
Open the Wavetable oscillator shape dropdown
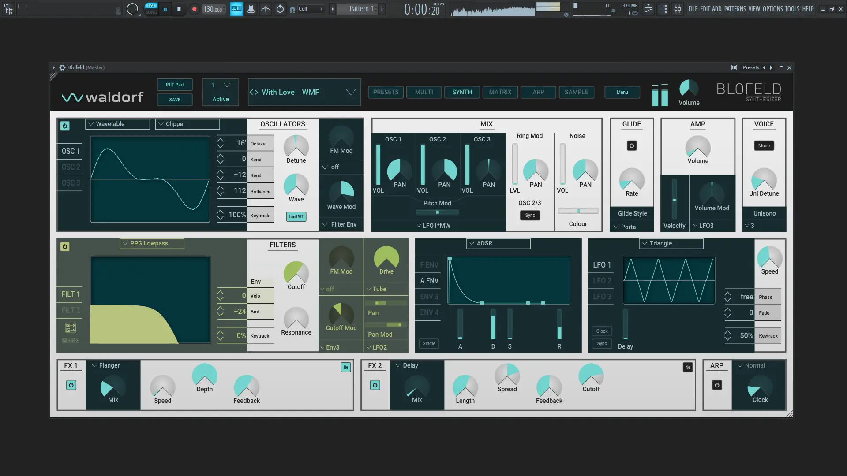(x=117, y=124)
